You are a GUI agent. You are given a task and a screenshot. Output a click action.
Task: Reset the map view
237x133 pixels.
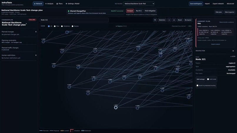pyautogui.click(x=180, y=20)
